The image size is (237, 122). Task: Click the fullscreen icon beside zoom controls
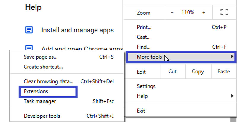pos(224,13)
